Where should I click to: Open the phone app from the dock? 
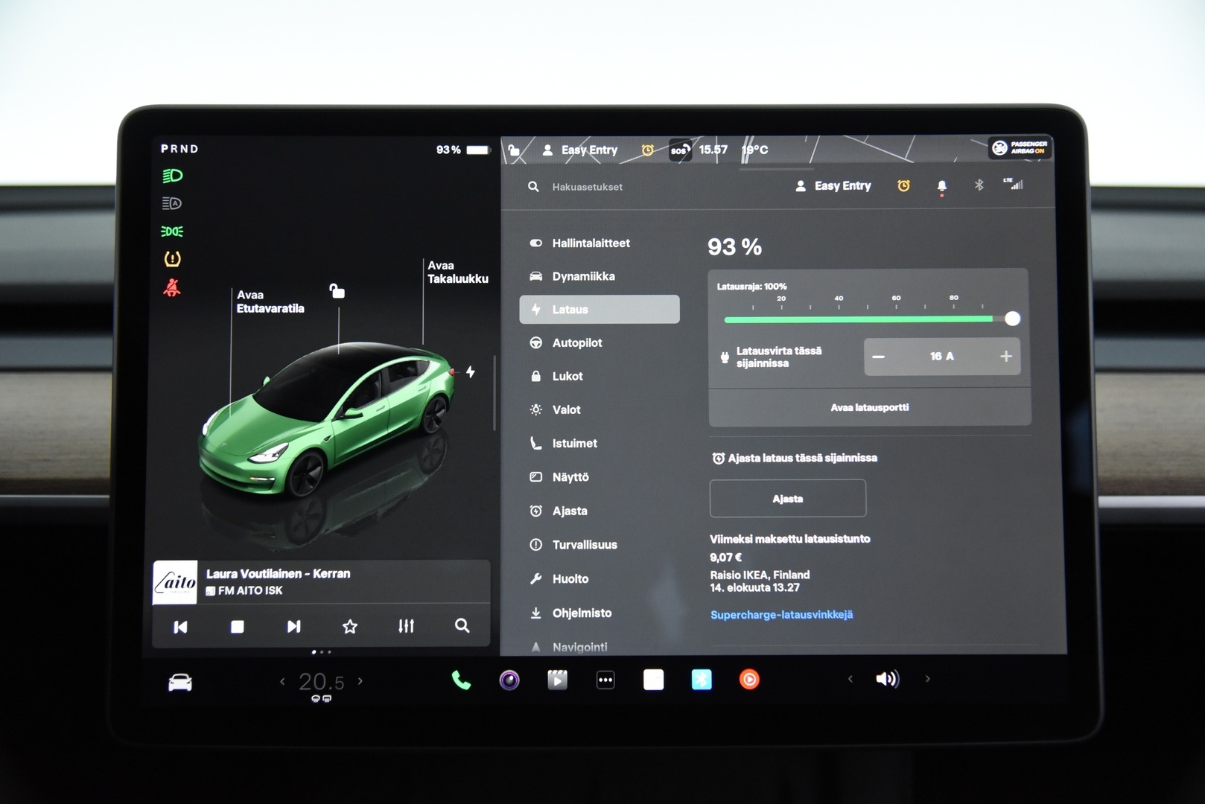(460, 680)
